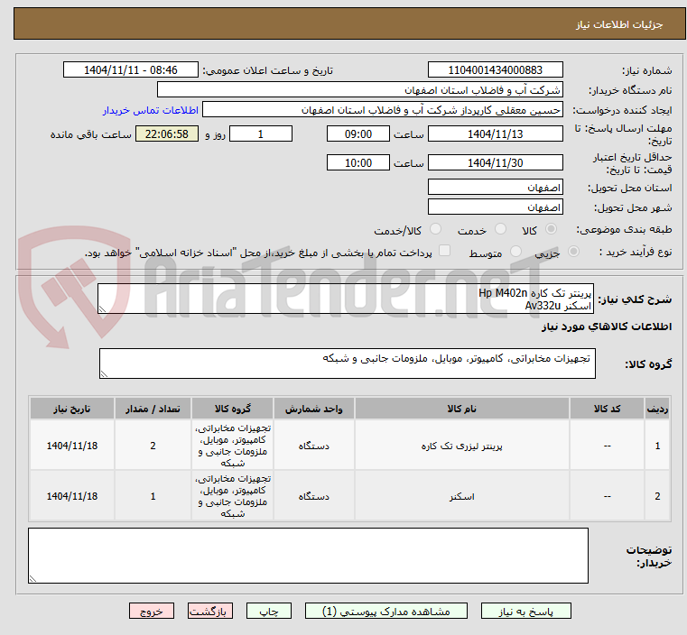Click date 1404/11/18 in the printer row
Image resolution: width=687 pixels, height=635 pixels.
coord(72,446)
